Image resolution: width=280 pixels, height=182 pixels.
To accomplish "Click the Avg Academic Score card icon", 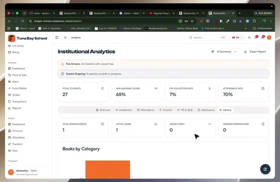I will coord(156,88).
